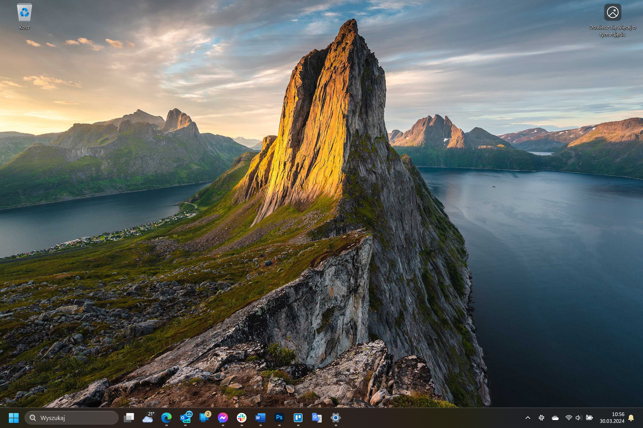Viewport: 643px width, 428px height.
Task: Click the volume speaker tray icon
Action: (x=578, y=418)
